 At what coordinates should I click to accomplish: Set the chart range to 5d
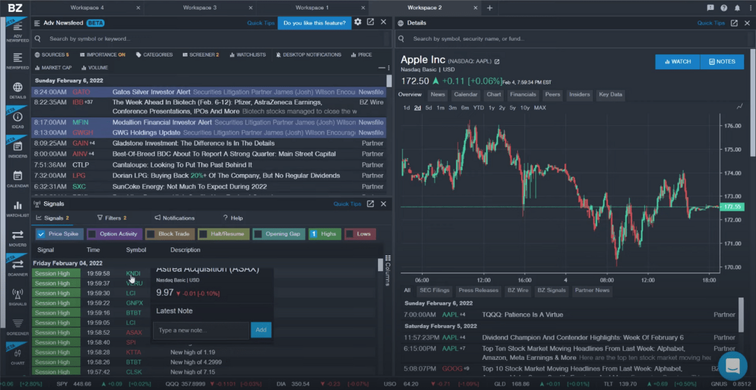click(x=428, y=108)
